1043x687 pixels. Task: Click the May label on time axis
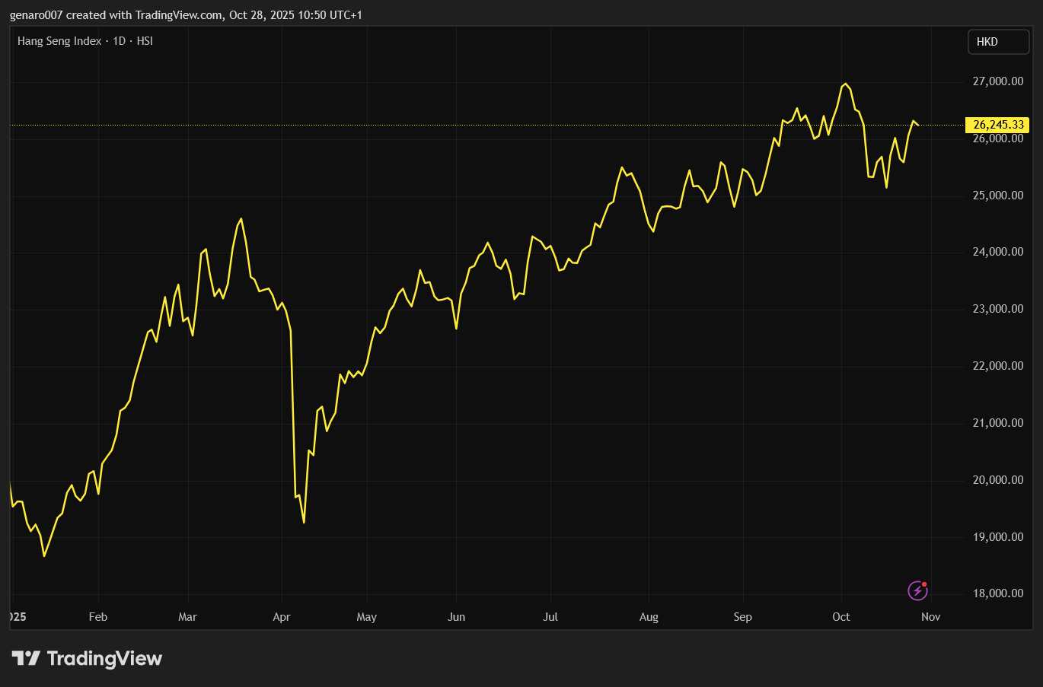[367, 617]
